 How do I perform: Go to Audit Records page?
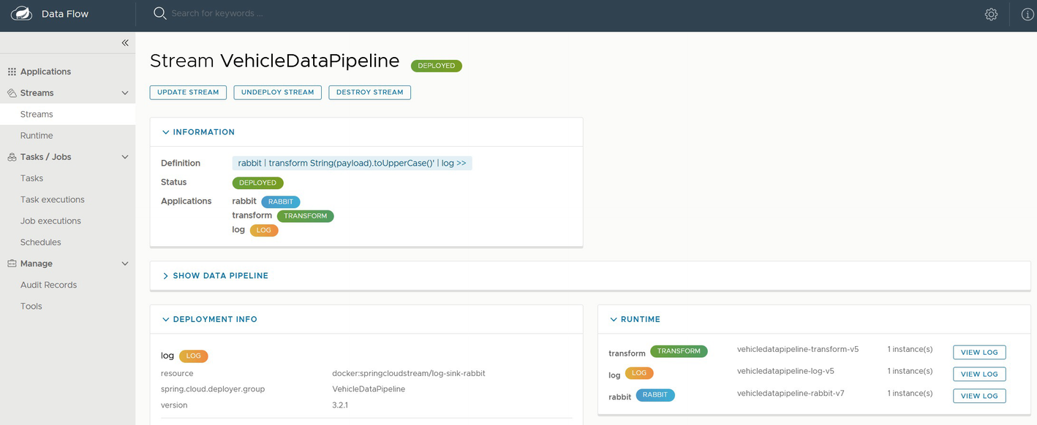[48, 285]
